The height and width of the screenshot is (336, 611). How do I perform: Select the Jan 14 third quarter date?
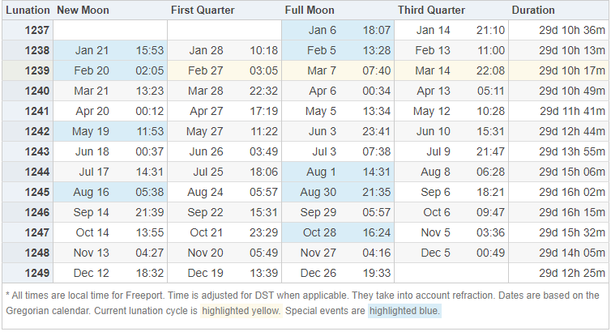(x=433, y=31)
